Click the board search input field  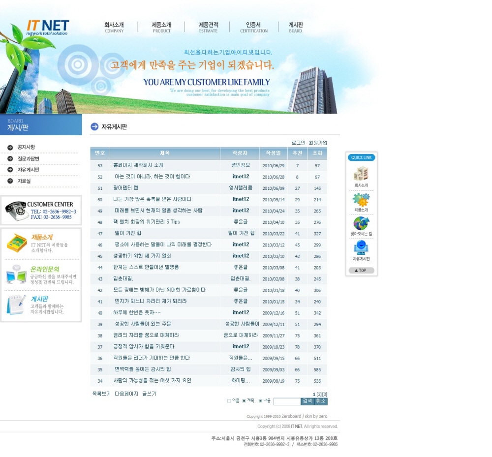click(x=287, y=401)
